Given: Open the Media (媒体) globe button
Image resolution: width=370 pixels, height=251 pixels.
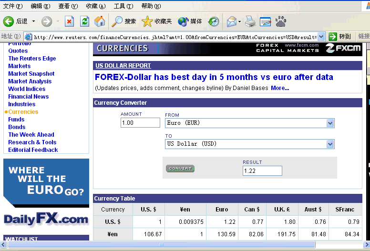Looking at the screenshot, I should [x=190, y=21].
